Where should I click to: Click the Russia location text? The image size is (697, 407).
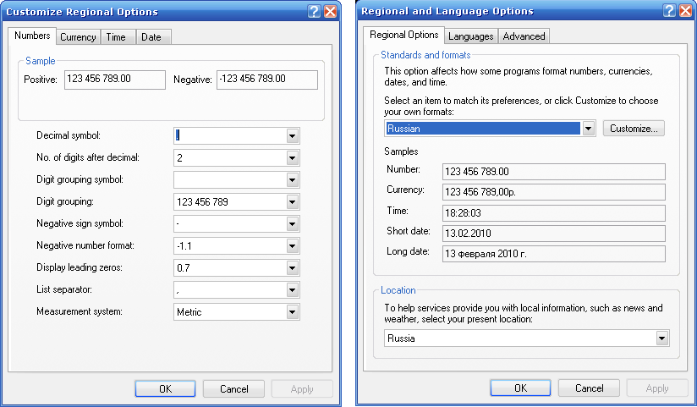[401, 338]
